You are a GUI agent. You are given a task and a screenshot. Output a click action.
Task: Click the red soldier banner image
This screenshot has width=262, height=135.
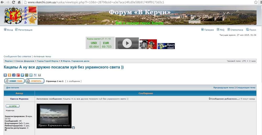(148, 44)
